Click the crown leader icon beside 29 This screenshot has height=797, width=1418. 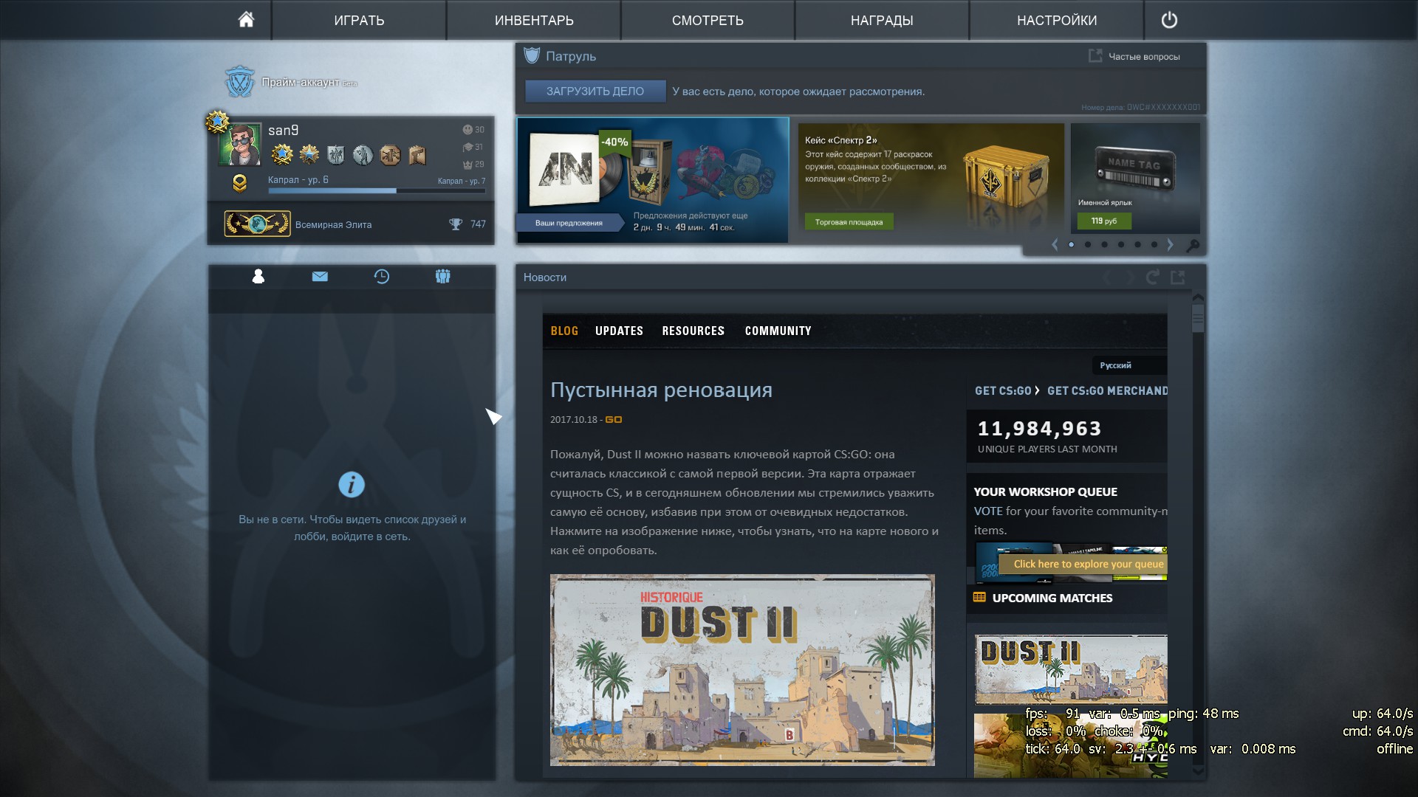467,165
